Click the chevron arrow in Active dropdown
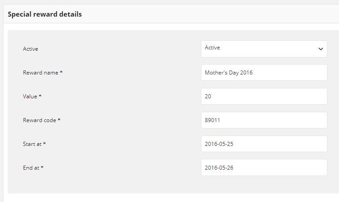Viewport: 339px width, 202px height. (321, 49)
